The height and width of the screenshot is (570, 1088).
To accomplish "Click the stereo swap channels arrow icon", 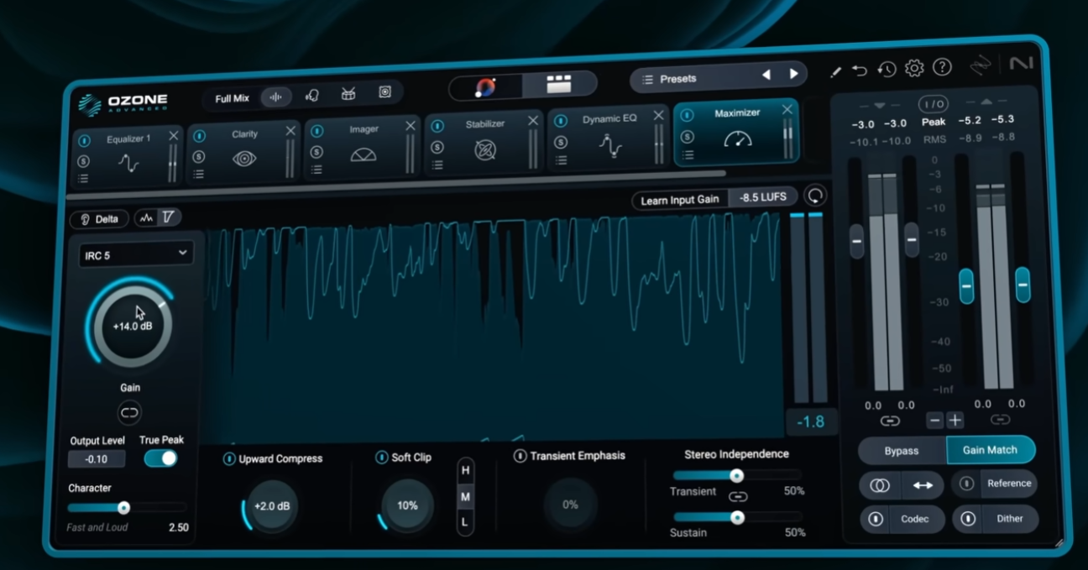I will click(x=923, y=484).
